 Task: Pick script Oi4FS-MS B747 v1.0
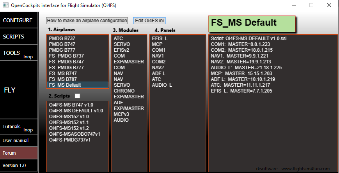pos(78,105)
